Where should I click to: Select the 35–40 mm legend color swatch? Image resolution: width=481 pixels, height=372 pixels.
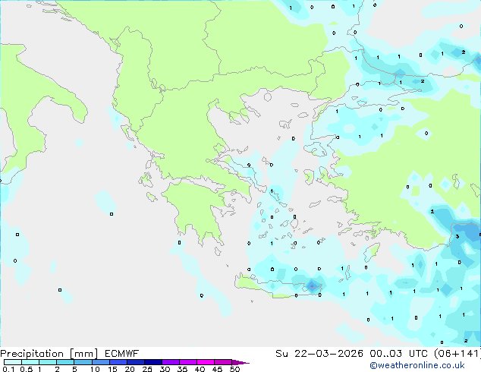(188, 362)
